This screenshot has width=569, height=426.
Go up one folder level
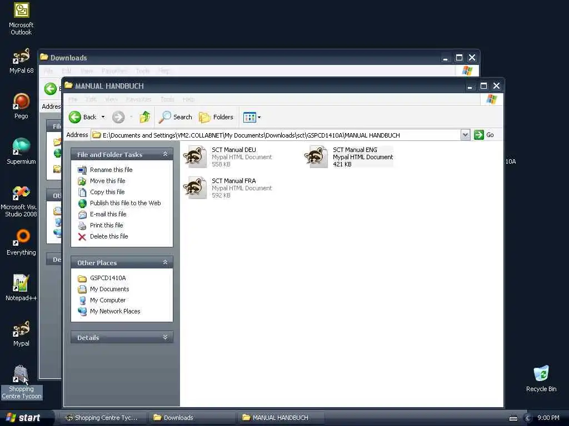(145, 117)
